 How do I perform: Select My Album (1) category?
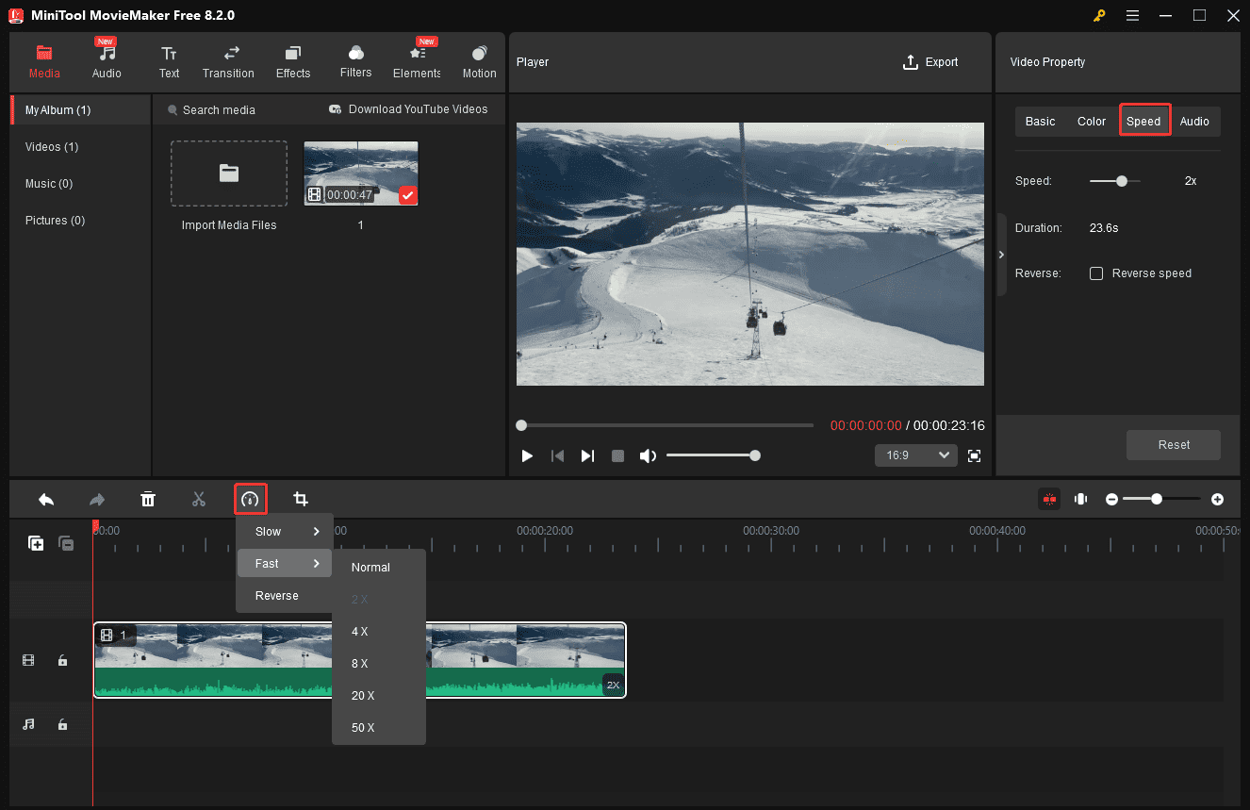pyautogui.click(x=81, y=110)
